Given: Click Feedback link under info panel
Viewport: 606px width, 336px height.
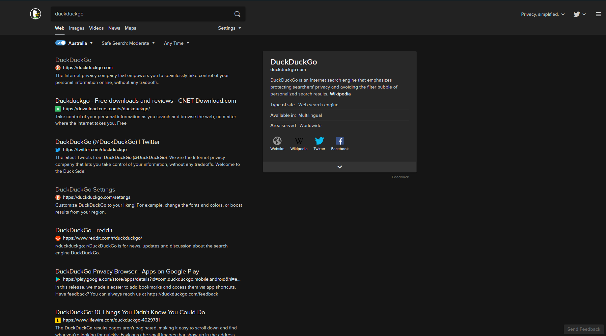Looking at the screenshot, I should pyautogui.click(x=400, y=177).
